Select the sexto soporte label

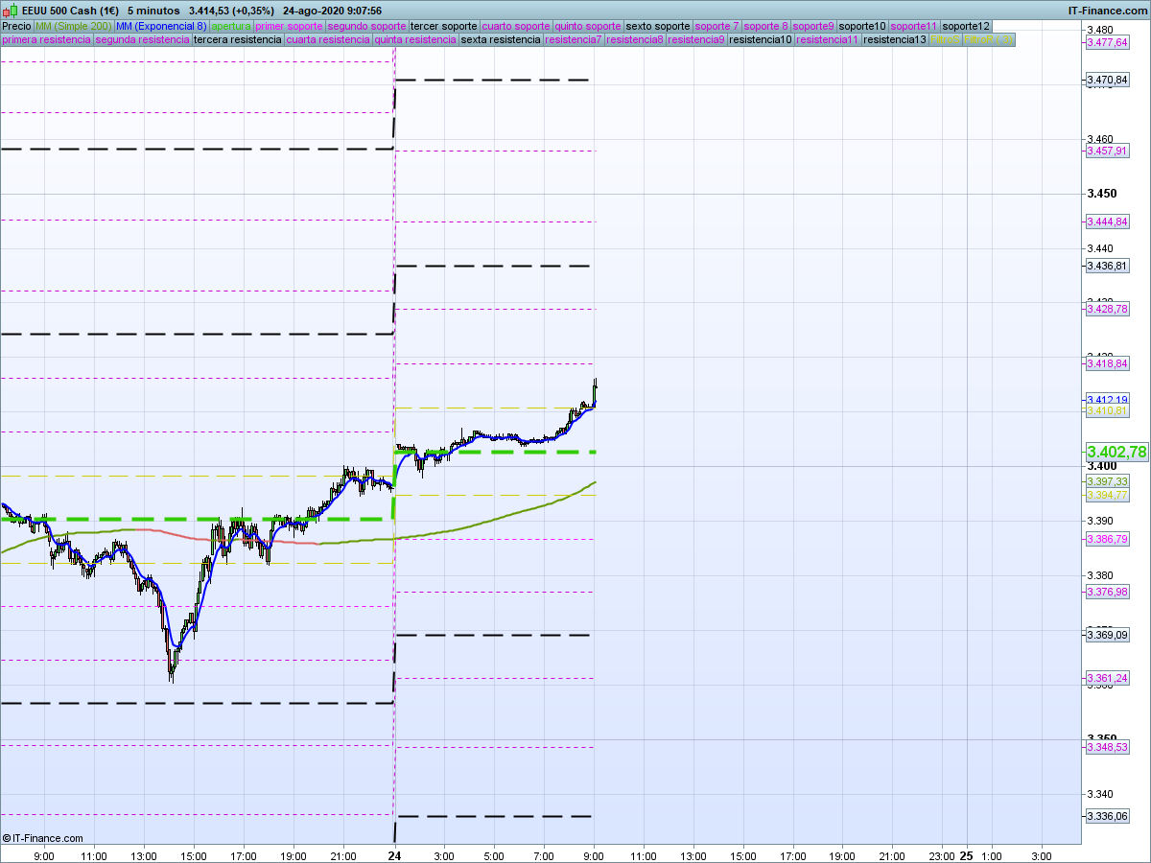coord(657,26)
